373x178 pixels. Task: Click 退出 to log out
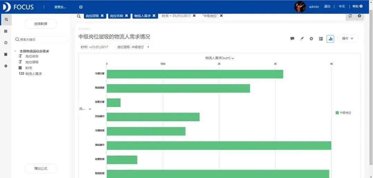[327, 7]
